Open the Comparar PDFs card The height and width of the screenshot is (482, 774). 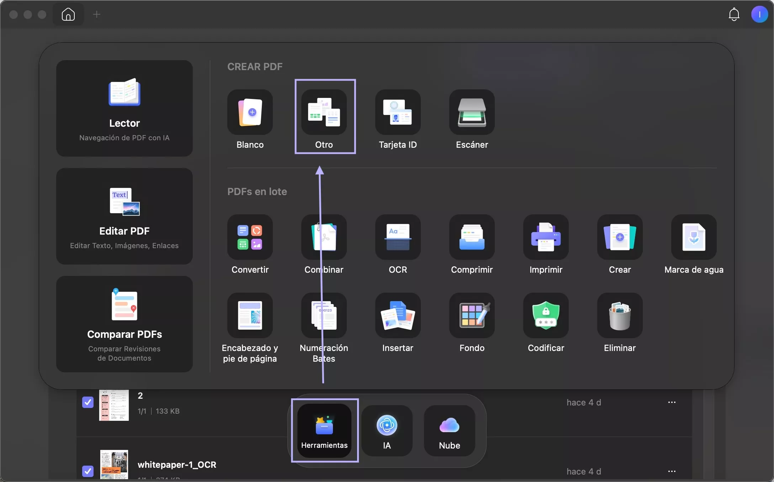click(x=124, y=324)
